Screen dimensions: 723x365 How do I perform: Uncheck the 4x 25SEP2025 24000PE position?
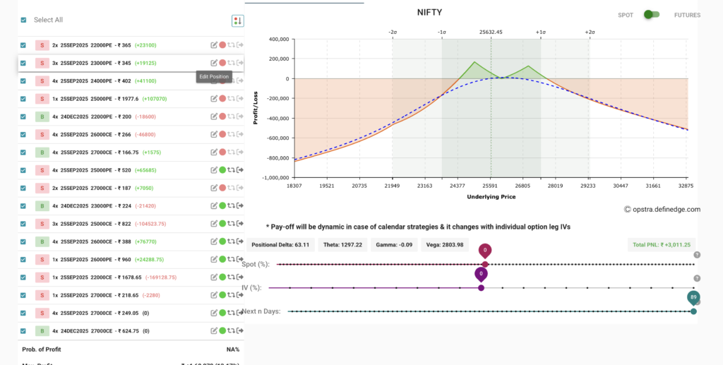(x=24, y=81)
